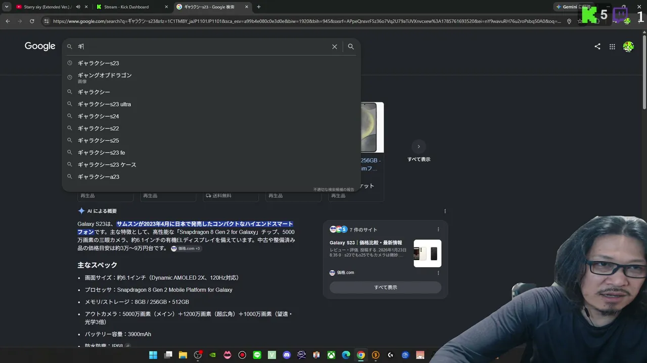View site information icon in address bar

click(47, 21)
